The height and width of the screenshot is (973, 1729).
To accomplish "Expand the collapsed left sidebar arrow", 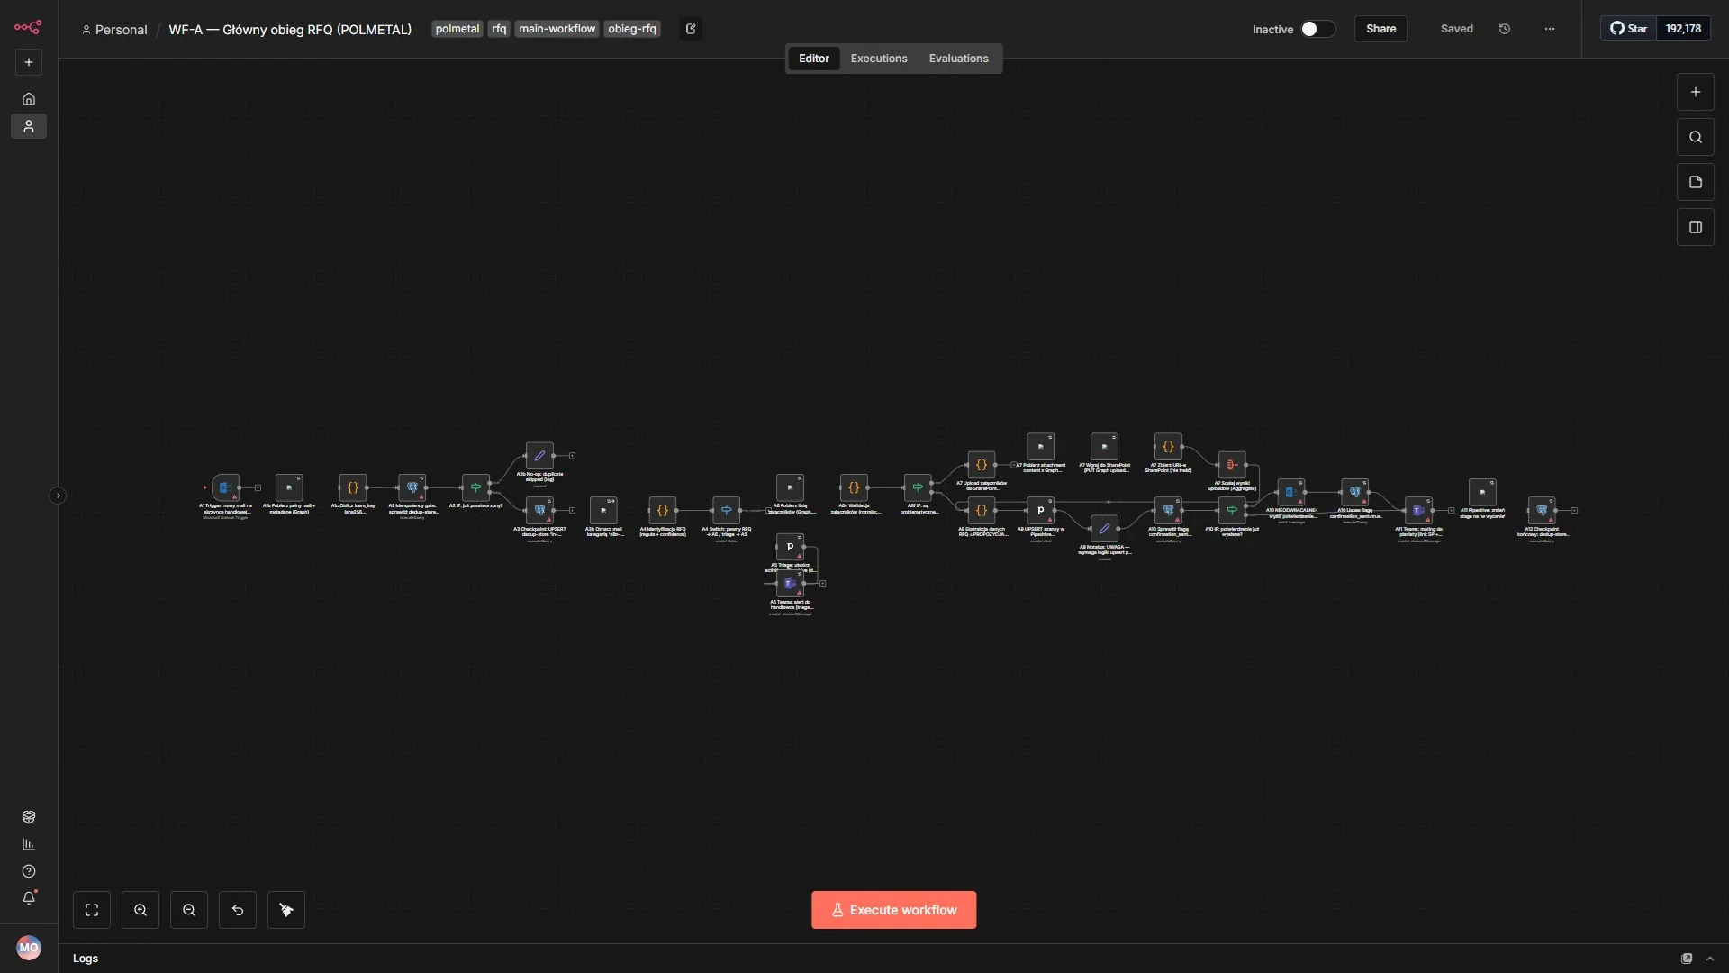I will [x=58, y=496].
